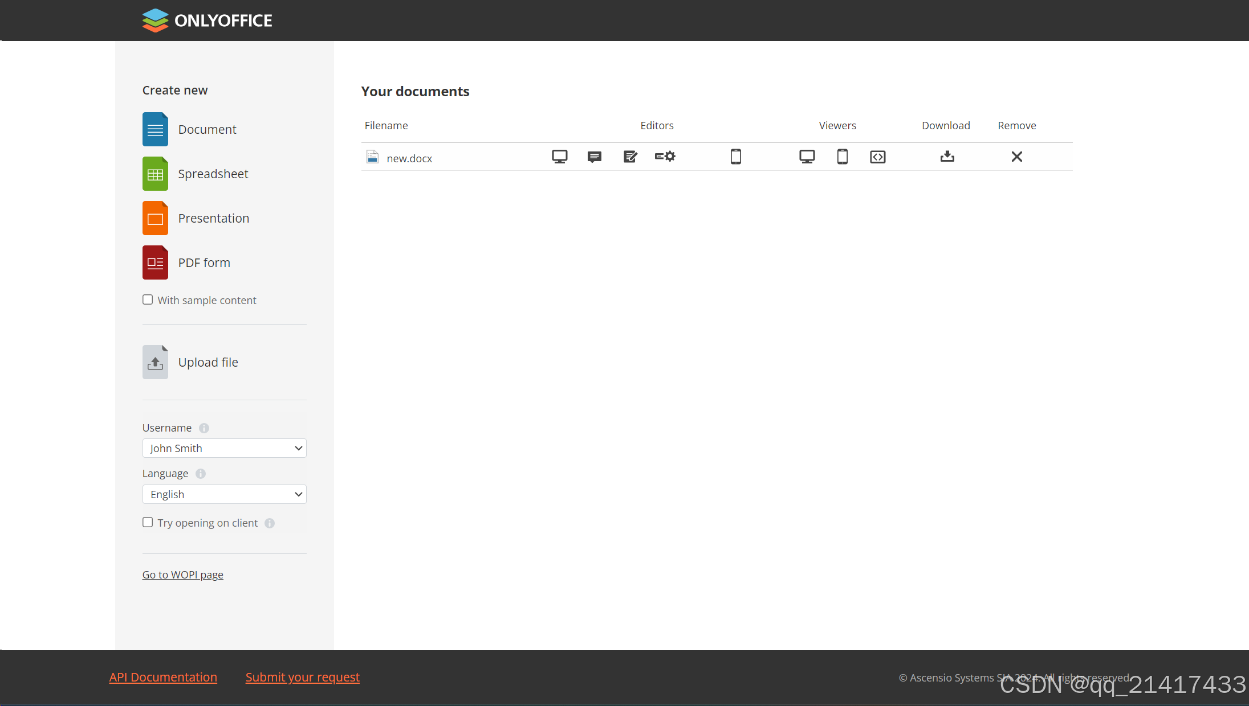Screen dimensions: 1249x706
Task: Open API Documentation link
Action: [x=163, y=677]
